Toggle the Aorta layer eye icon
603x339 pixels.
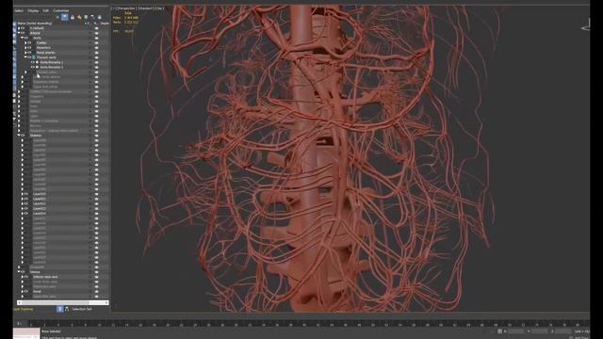pyautogui.click(x=26, y=38)
